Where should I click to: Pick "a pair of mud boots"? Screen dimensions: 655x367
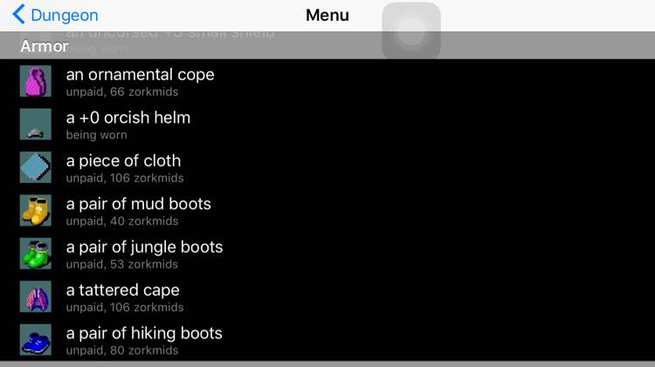click(x=138, y=204)
